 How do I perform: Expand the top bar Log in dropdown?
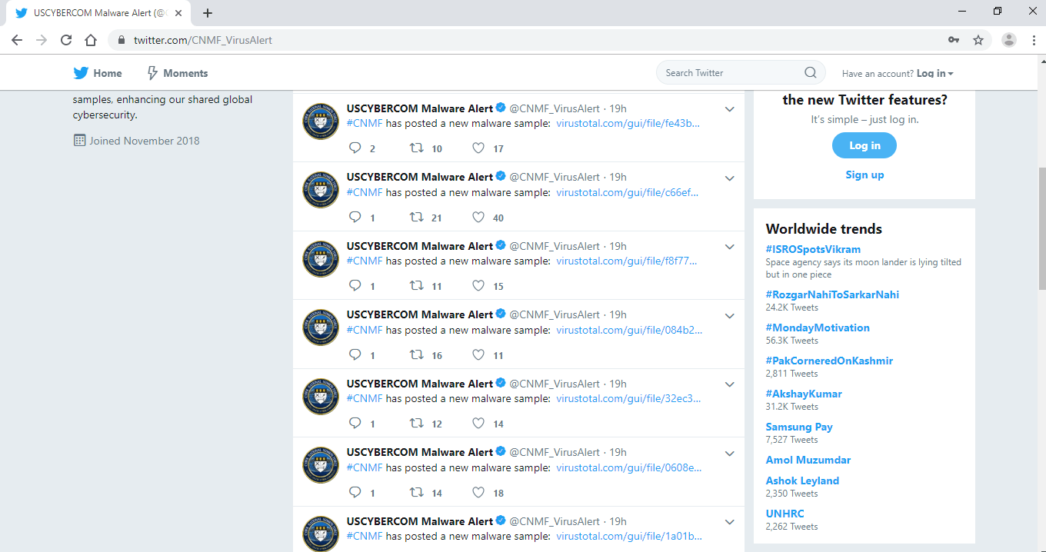point(935,74)
